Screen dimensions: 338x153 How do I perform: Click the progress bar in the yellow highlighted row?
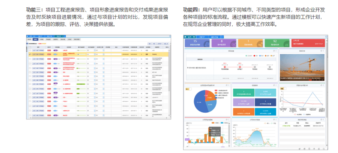[81, 54]
